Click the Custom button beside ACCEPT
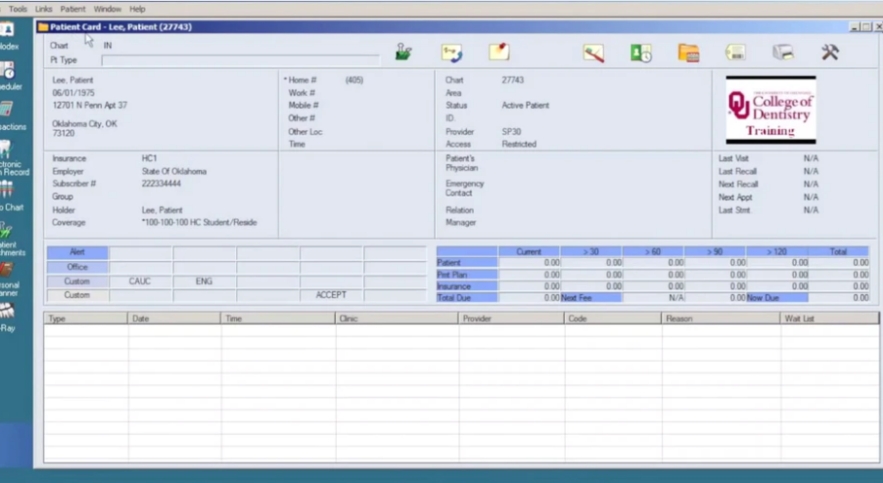883x483 pixels. 77,294
